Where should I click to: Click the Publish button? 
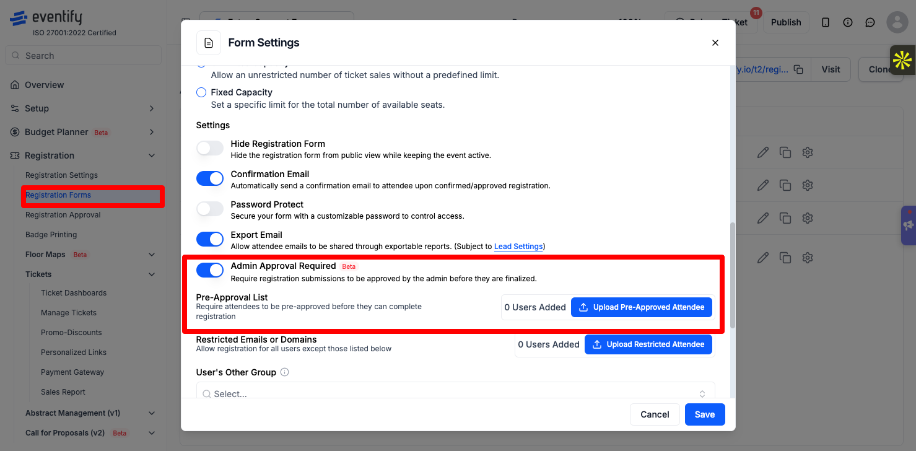[x=786, y=22]
